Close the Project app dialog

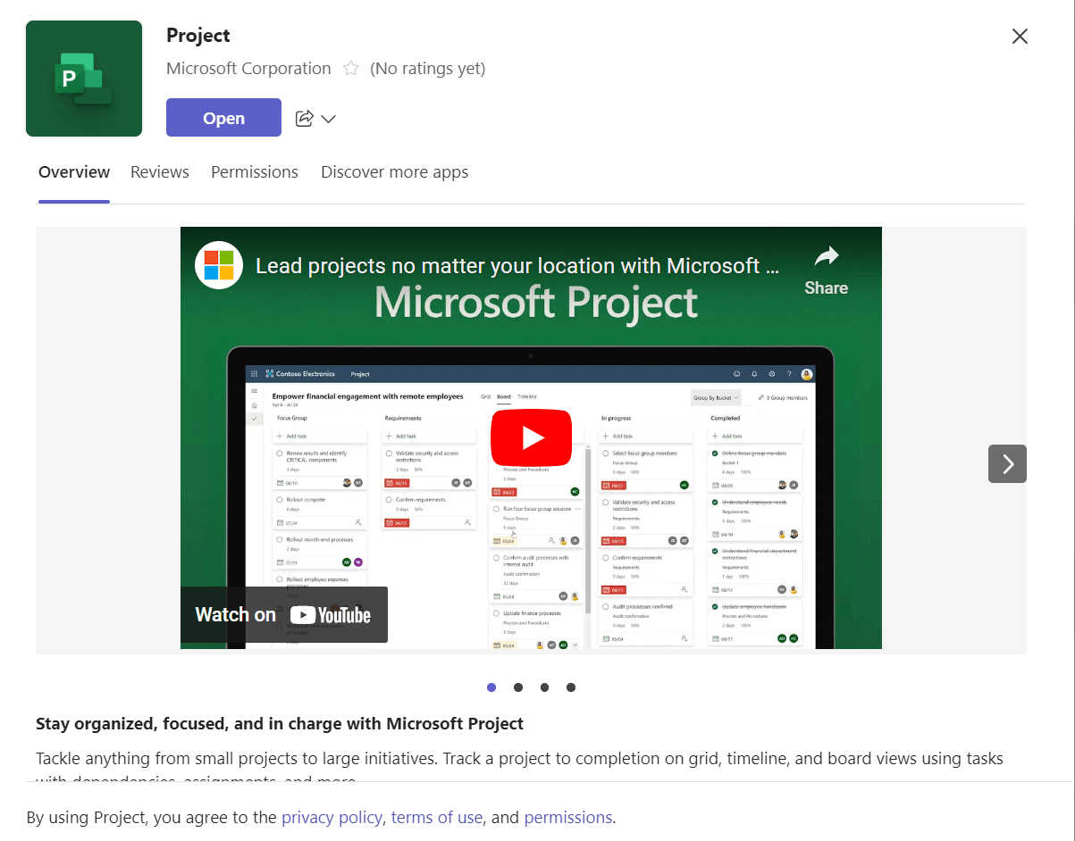tap(1020, 37)
